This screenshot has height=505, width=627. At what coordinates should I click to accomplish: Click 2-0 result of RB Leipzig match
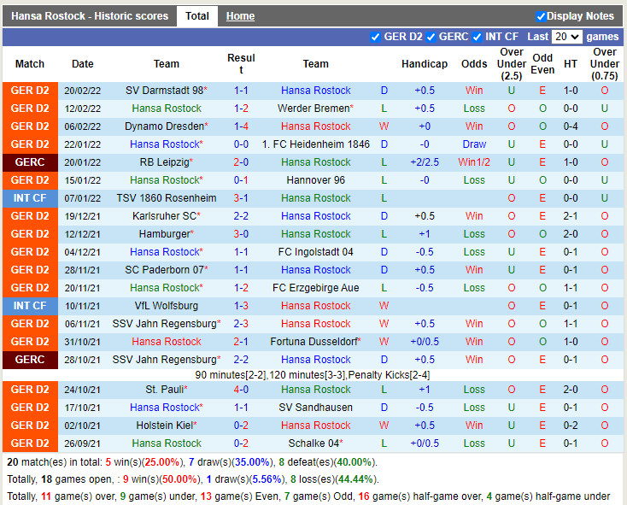[x=241, y=162]
